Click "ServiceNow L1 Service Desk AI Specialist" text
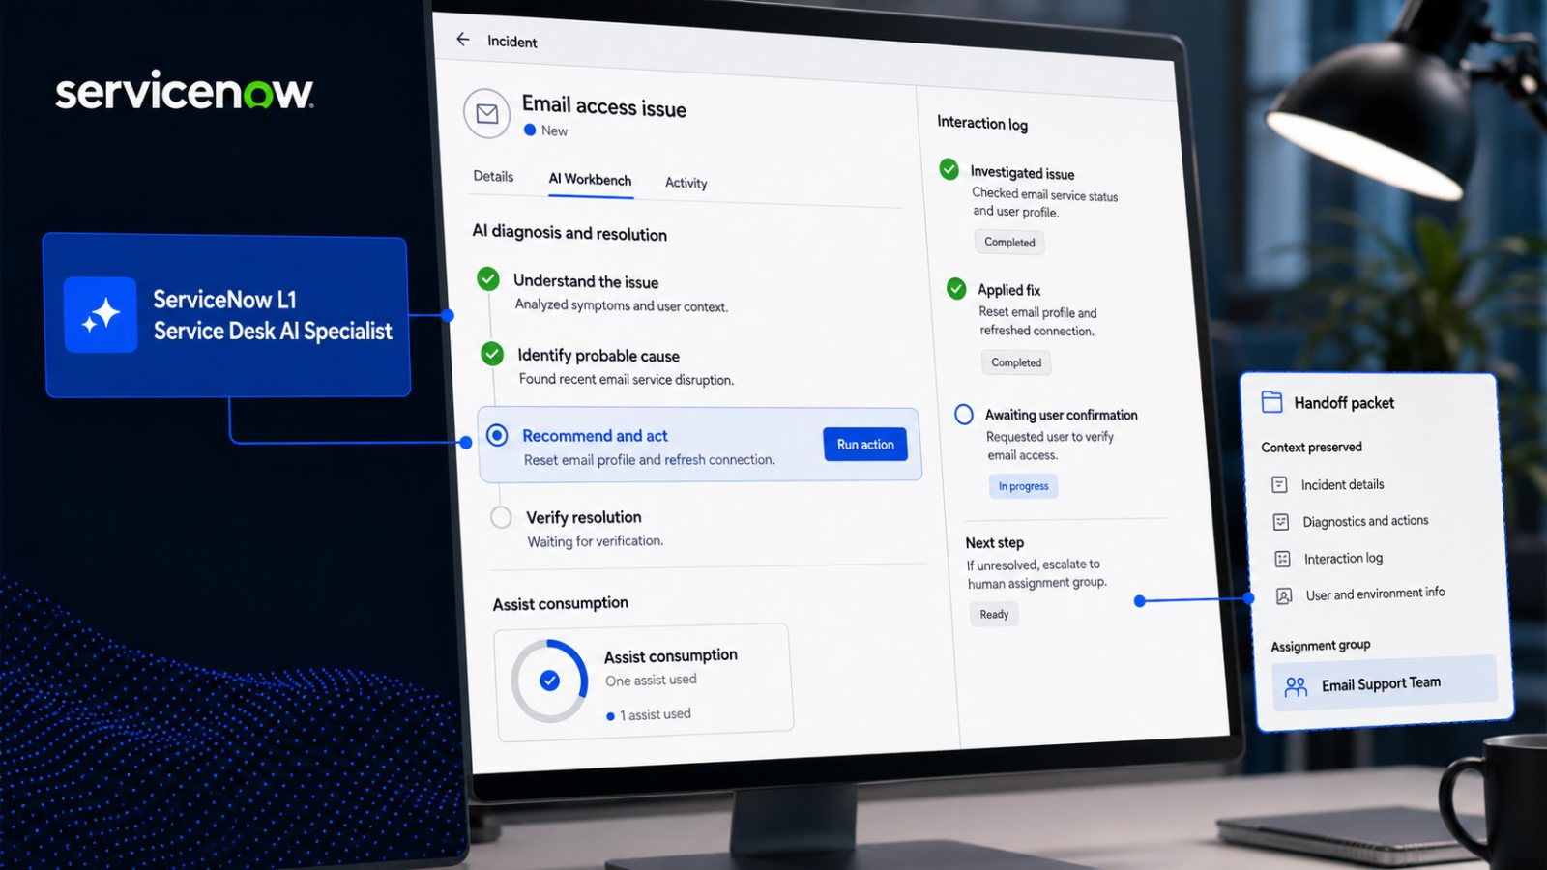This screenshot has width=1547, height=870. pyautogui.click(x=273, y=315)
